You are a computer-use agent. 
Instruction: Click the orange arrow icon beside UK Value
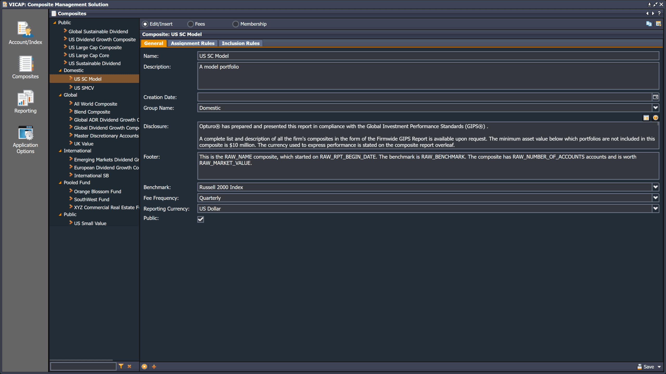71,143
